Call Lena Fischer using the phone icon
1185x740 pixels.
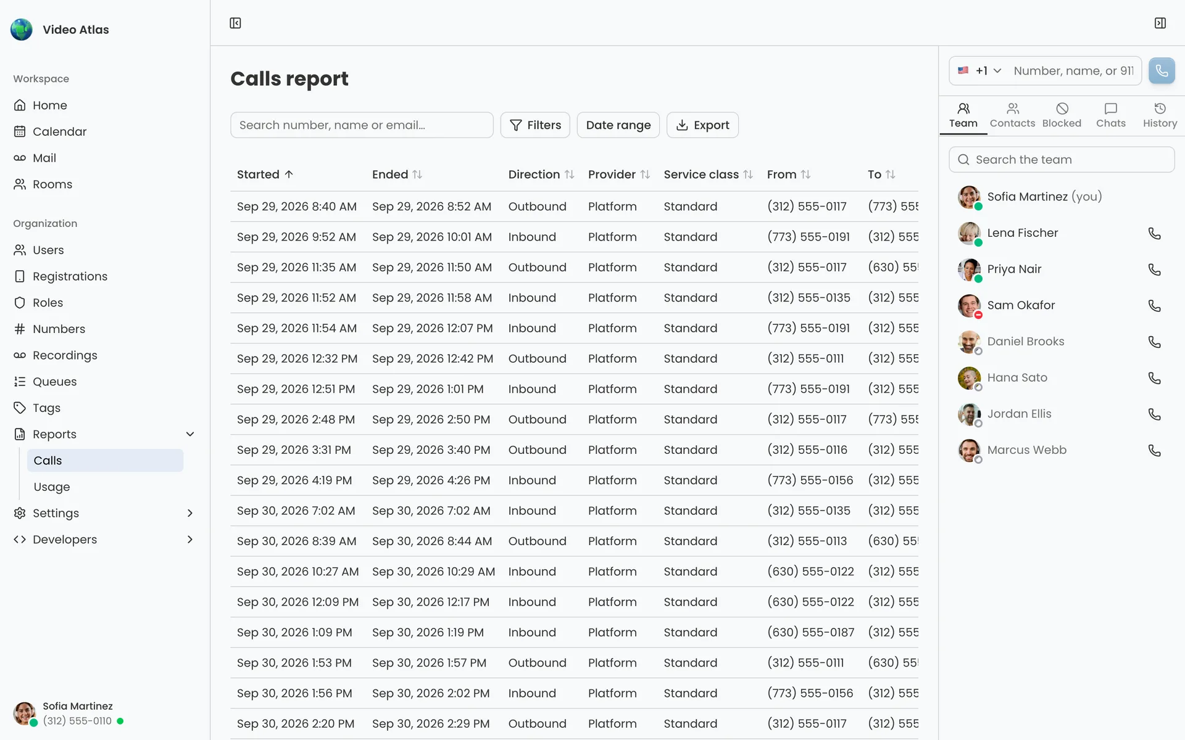point(1154,233)
